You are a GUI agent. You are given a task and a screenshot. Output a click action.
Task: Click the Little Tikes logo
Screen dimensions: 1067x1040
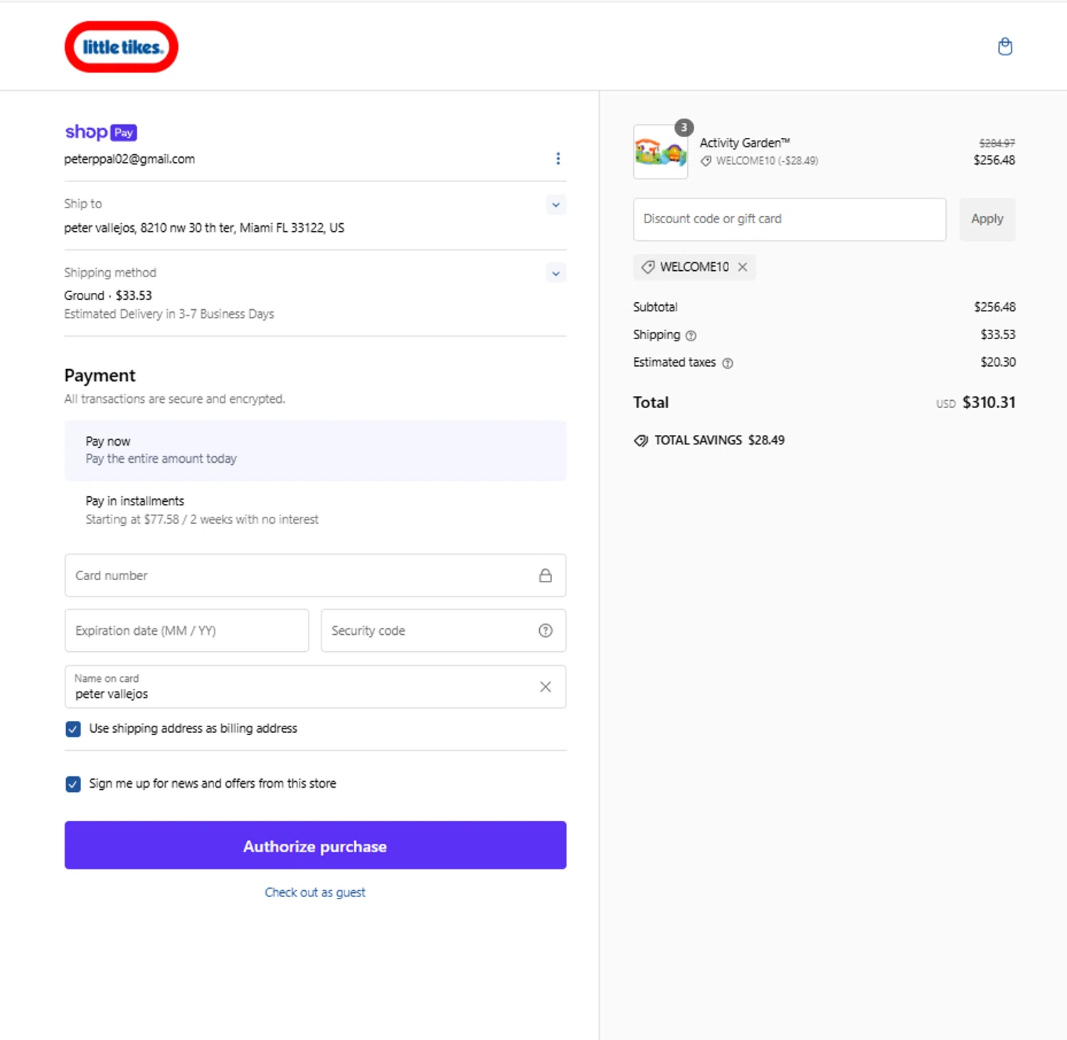(121, 47)
